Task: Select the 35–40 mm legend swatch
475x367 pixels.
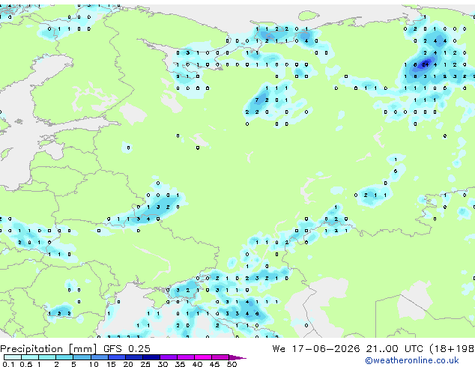Action: point(185,357)
